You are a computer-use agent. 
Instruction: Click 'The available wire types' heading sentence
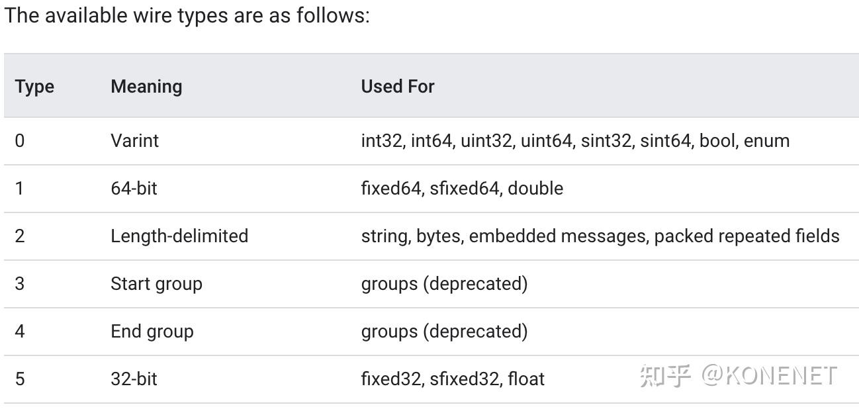[187, 15]
